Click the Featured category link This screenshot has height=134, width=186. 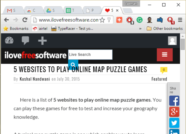point(159,79)
